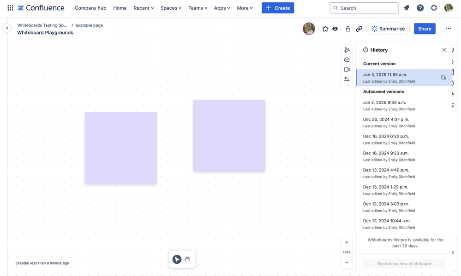Click the Autosaved versions heading
The width and height of the screenshot is (461, 276).
[383, 92]
